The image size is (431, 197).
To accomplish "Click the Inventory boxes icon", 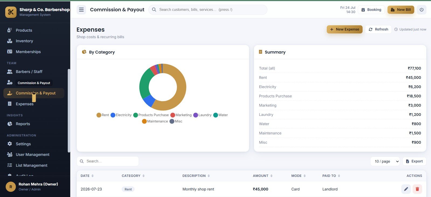I will 10,41.
